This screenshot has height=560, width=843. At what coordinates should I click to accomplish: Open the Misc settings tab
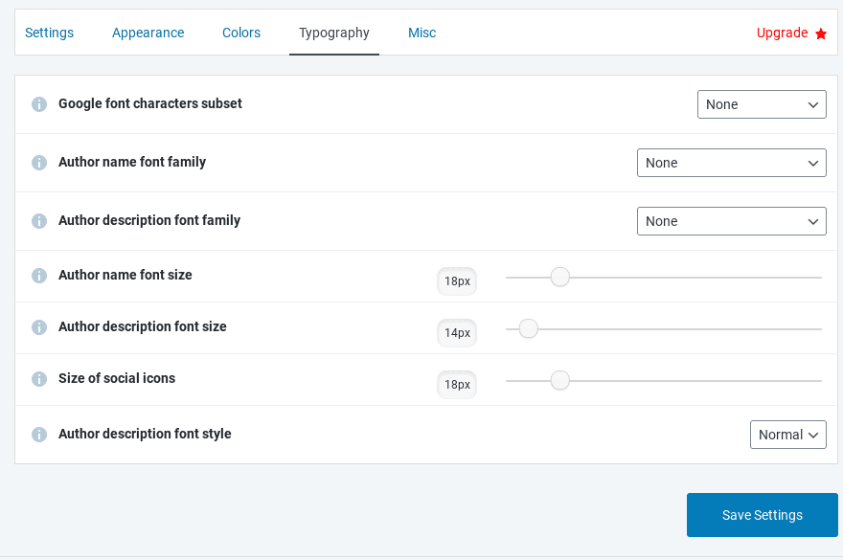(421, 33)
